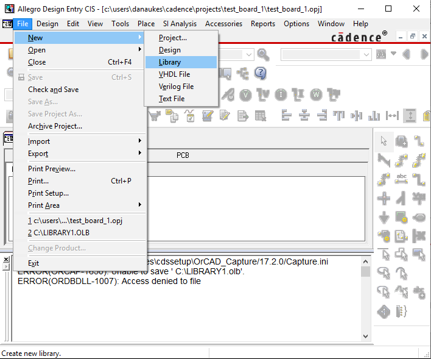Image resolution: width=431 pixels, height=359 pixels.
Task: Click the right arrow navigation icon
Action: 424,54
